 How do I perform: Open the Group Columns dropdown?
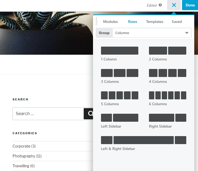(152, 33)
